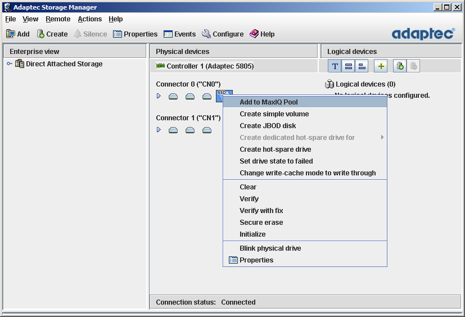Choose Set drive state to failed
This screenshot has height=317, width=465.
coord(305,161)
